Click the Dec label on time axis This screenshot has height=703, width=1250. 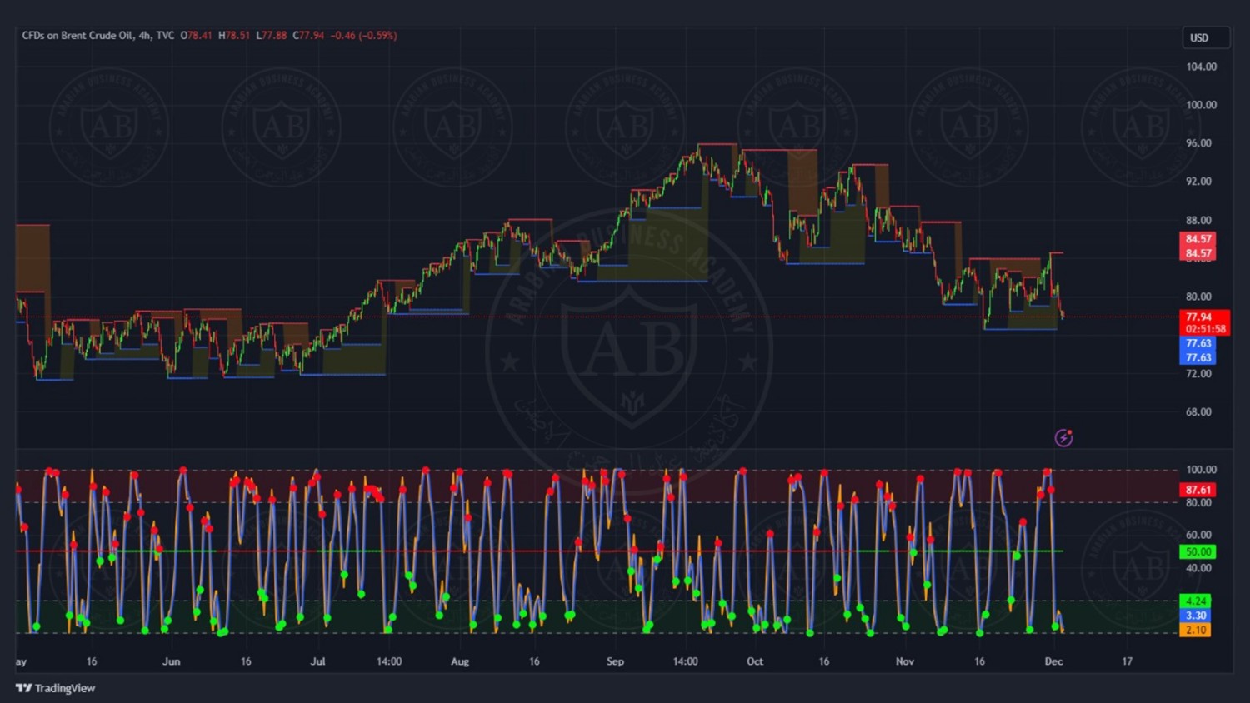click(x=1053, y=661)
